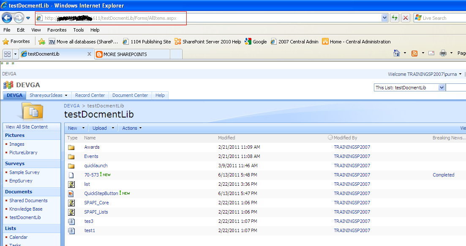The width and height of the screenshot is (466, 246).
Task: Open the Images picture library link
Action: 16,144
